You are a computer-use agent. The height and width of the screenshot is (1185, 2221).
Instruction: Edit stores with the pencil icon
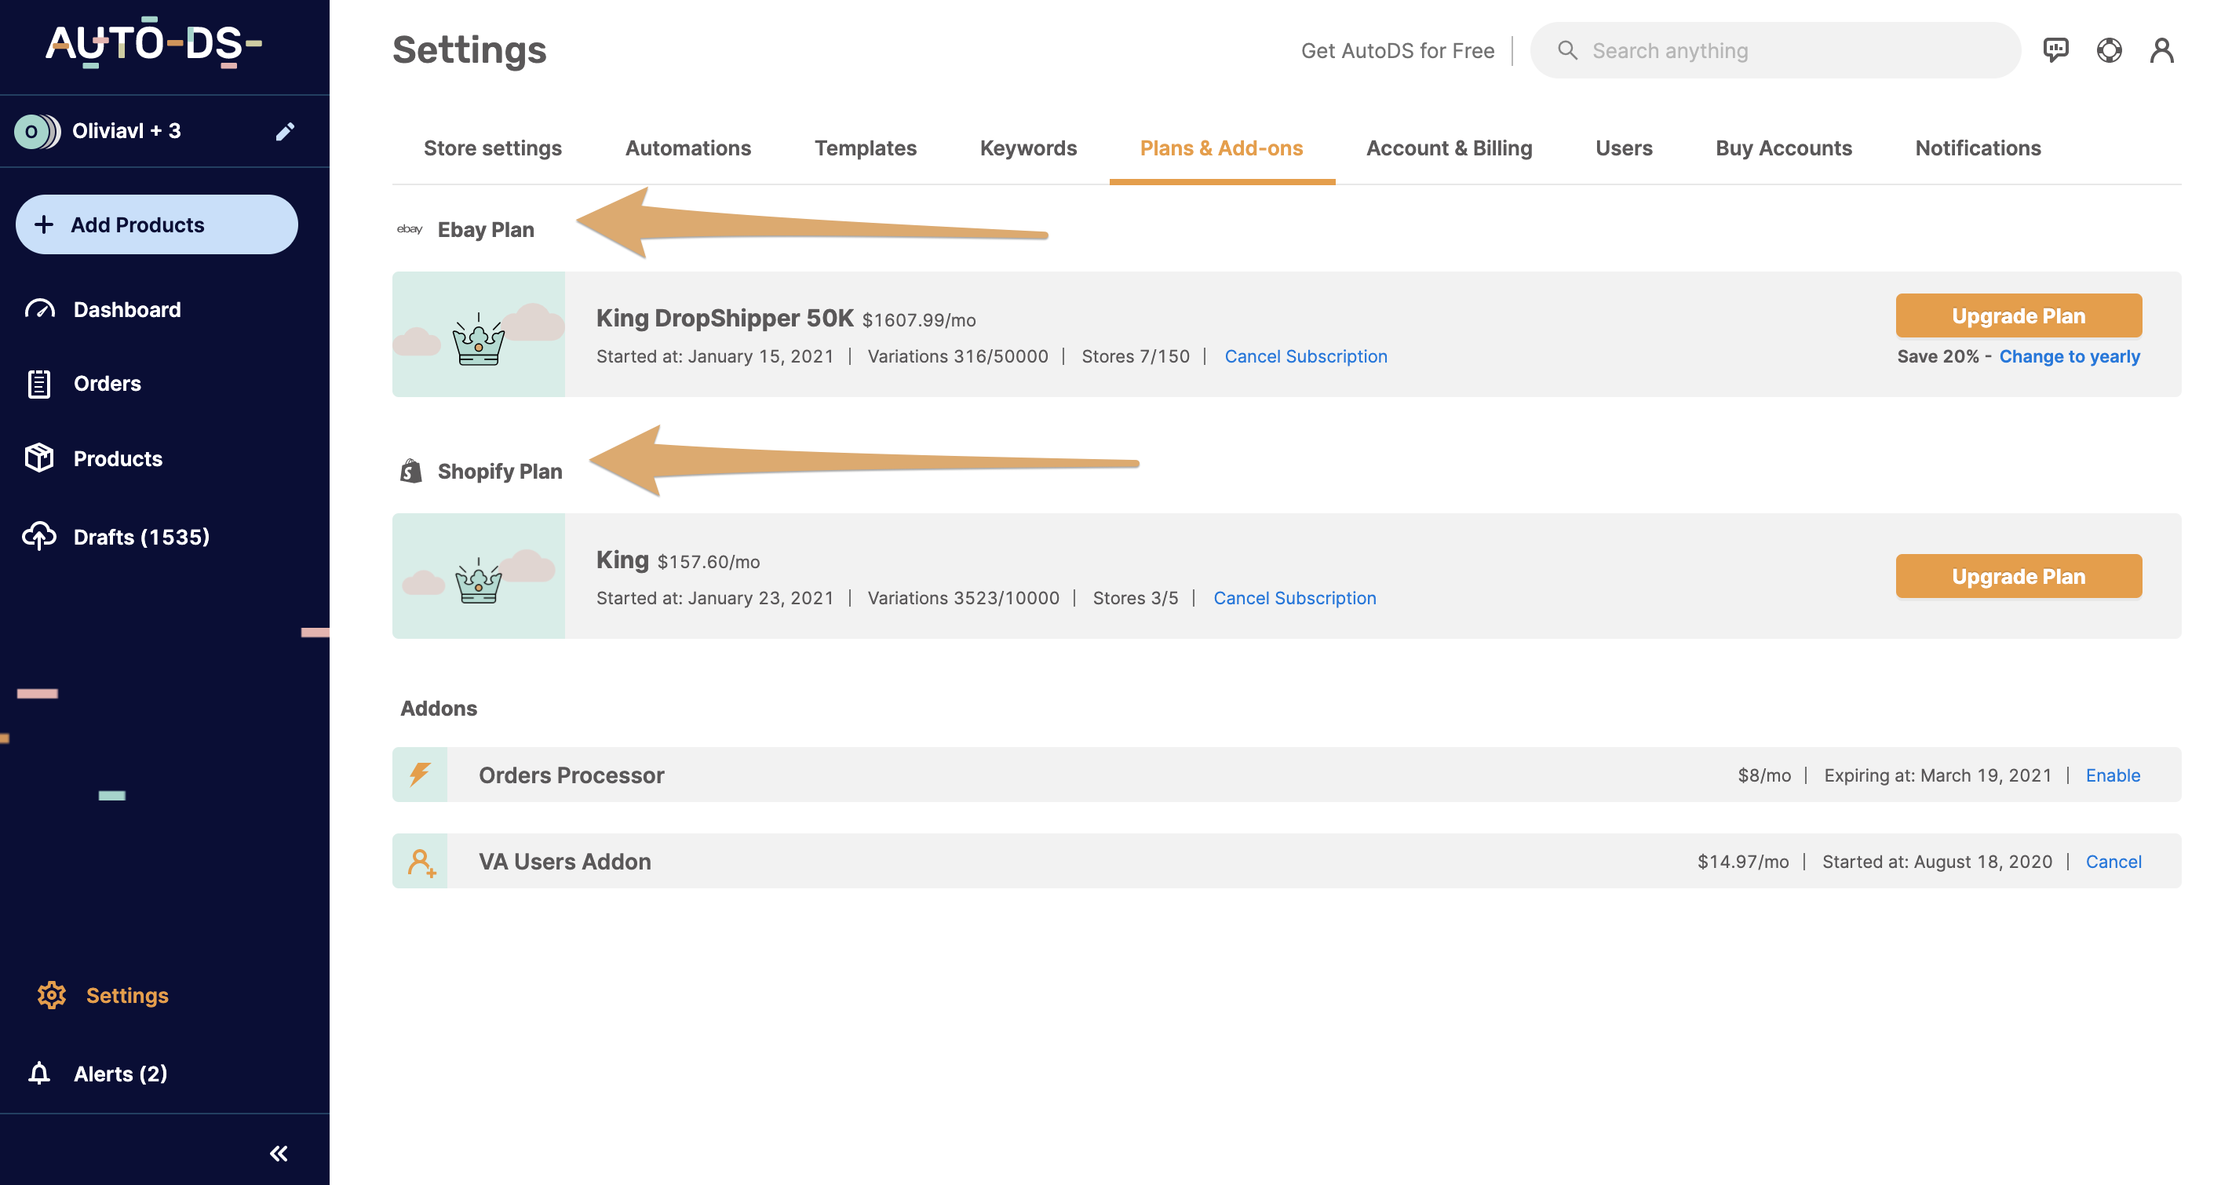(285, 131)
